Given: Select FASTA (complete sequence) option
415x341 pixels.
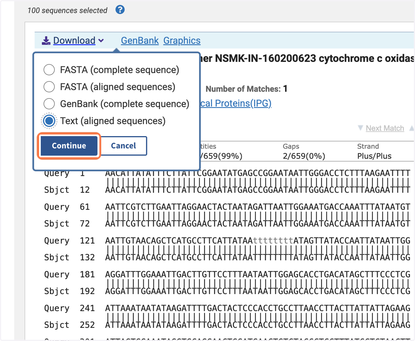Looking at the screenshot, I should click(111, 70).
